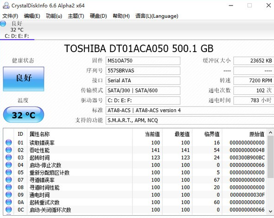This screenshot has width=274, height=218.
Task: Minimize the CrystalDiskInfo window
Action: (231, 6)
